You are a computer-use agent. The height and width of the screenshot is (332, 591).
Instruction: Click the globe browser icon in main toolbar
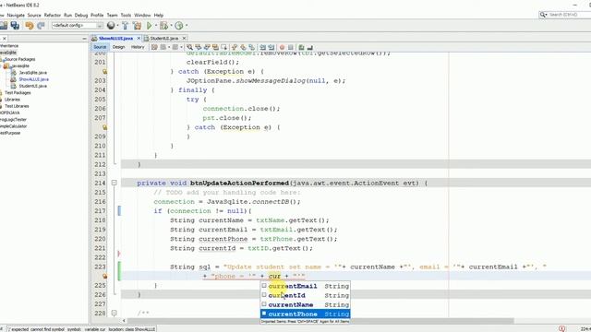coord(111,25)
